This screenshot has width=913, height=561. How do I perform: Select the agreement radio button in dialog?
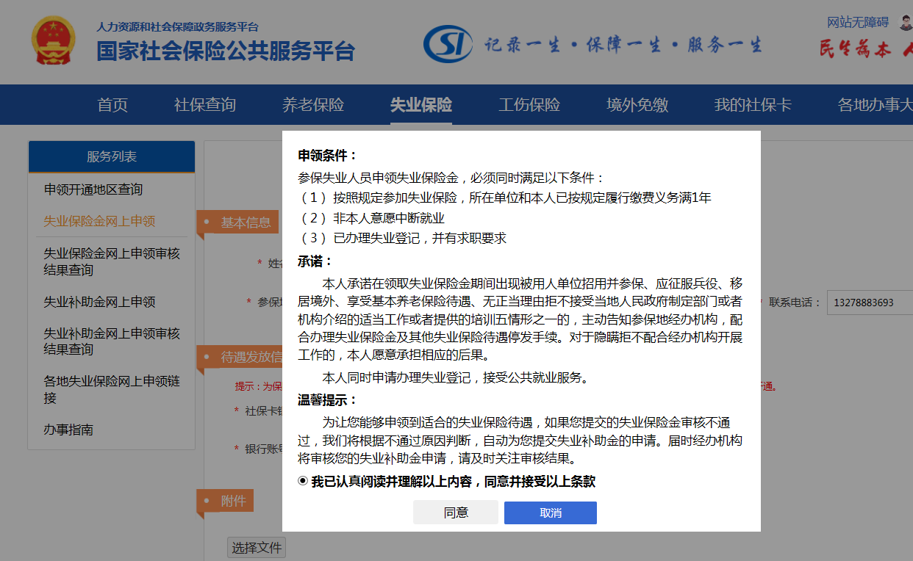tap(303, 481)
